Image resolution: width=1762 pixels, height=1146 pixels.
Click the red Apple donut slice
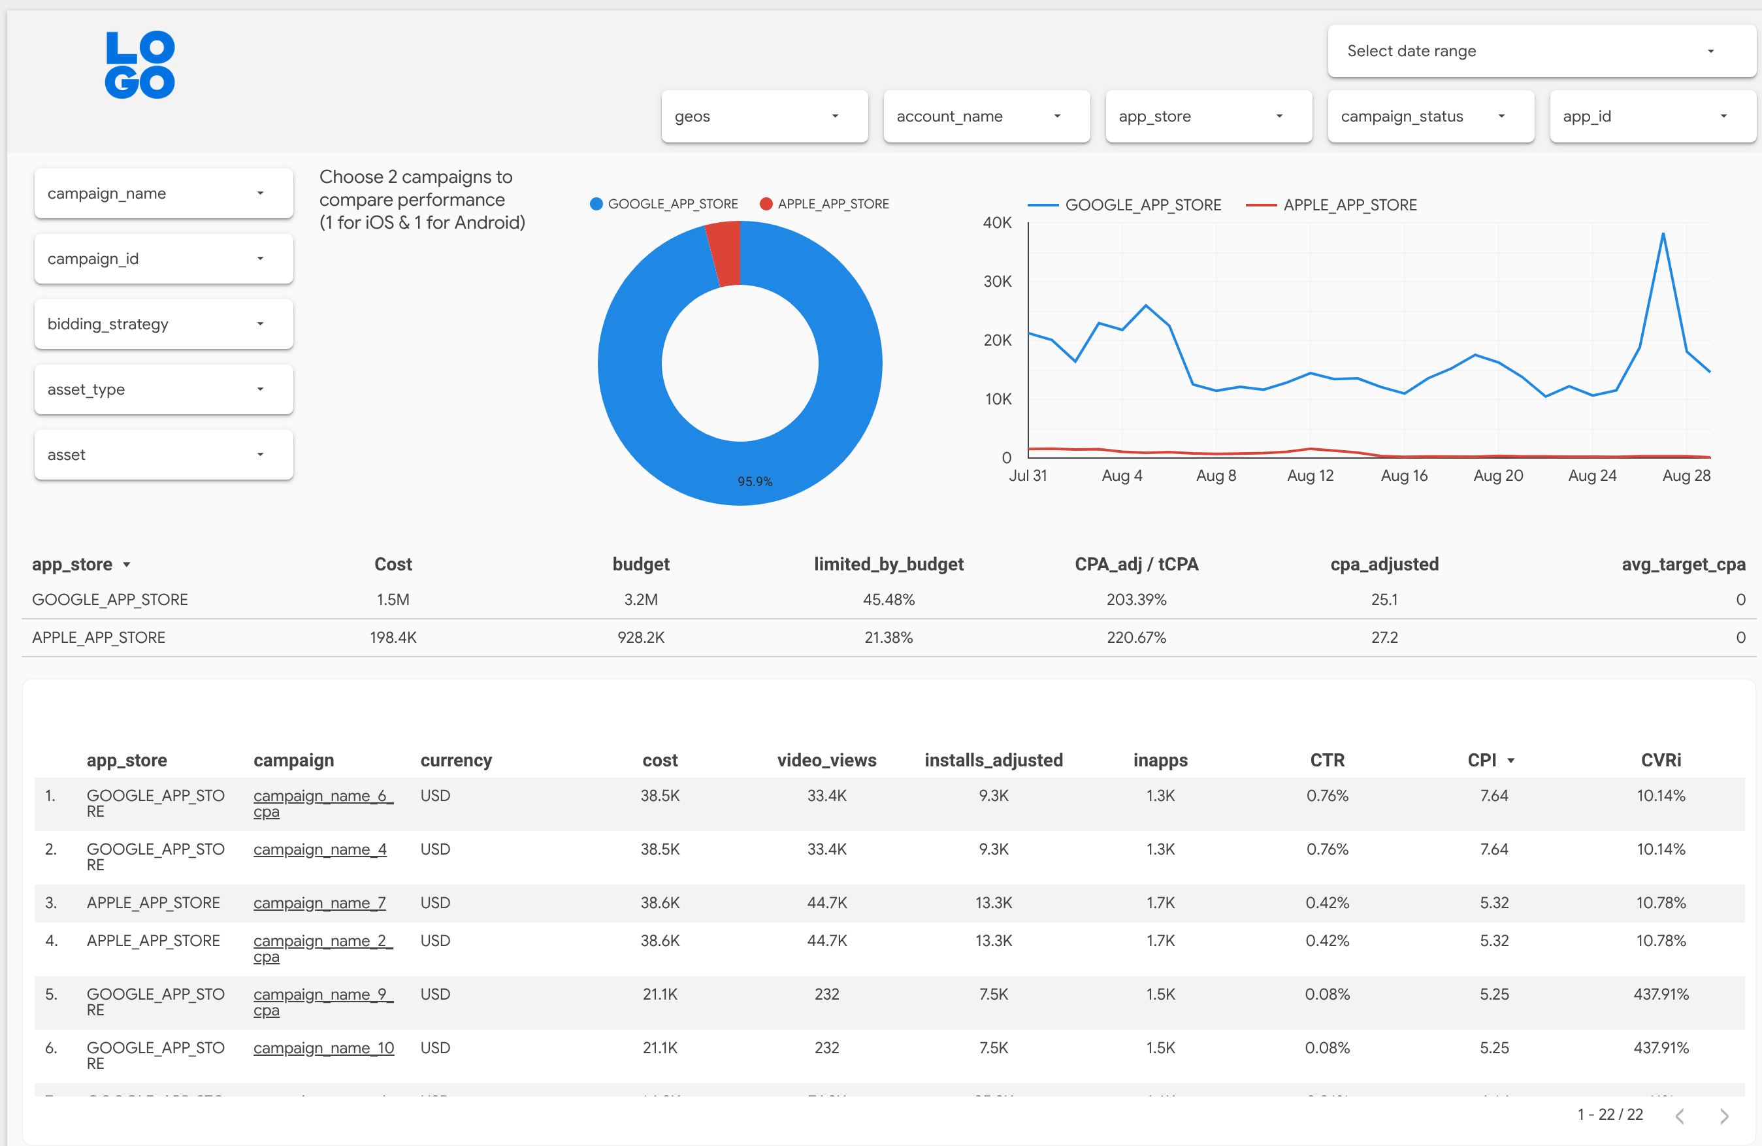coord(726,254)
